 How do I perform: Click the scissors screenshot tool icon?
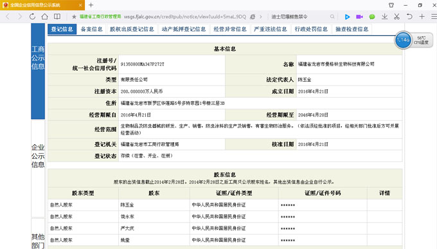pyautogui.click(x=397, y=17)
